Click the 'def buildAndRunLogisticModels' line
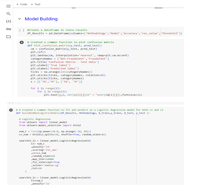Viewport: 198px width, 189px height. (83, 113)
